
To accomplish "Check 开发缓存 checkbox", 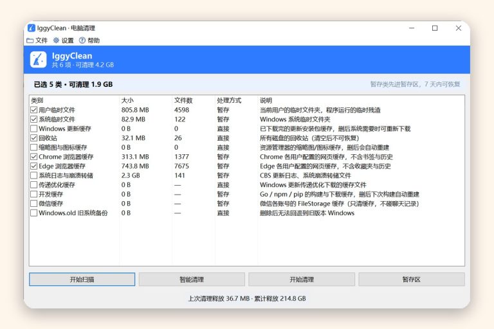I will (x=34, y=194).
